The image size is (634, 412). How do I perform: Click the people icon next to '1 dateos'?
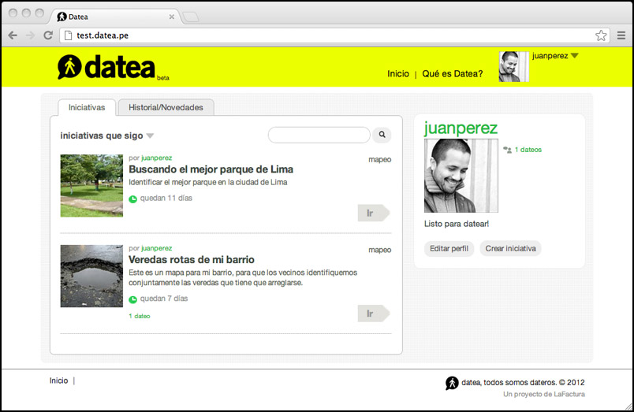(508, 150)
